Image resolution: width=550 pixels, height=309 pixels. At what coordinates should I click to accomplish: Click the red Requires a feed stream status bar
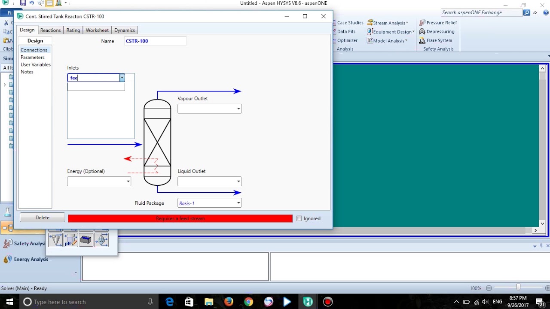tap(180, 218)
